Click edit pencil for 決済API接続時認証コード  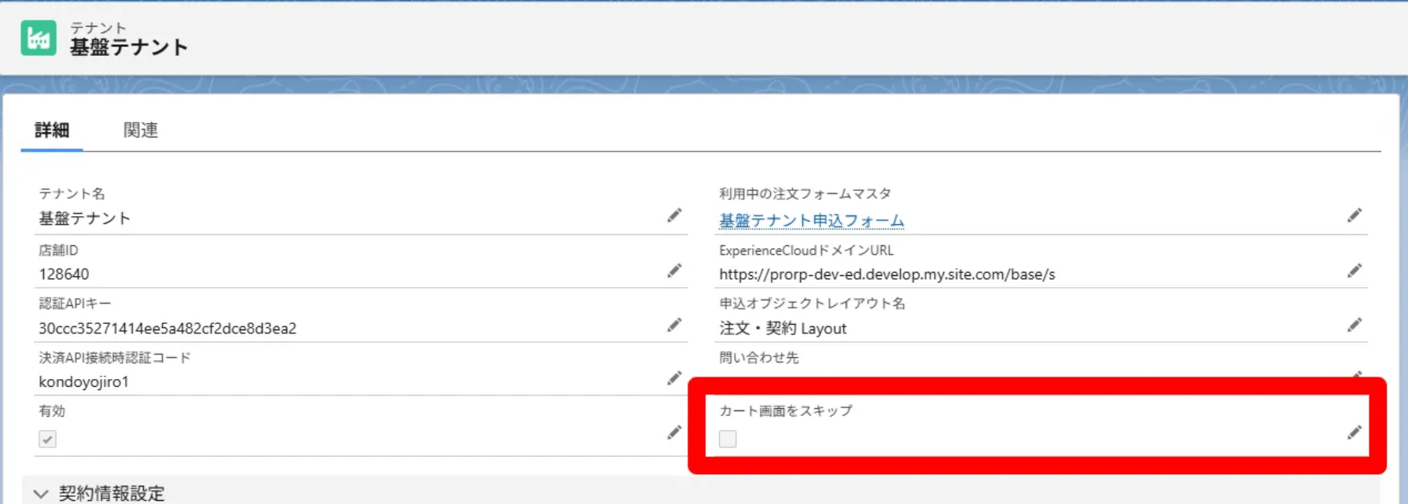pyautogui.click(x=674, y=378)
